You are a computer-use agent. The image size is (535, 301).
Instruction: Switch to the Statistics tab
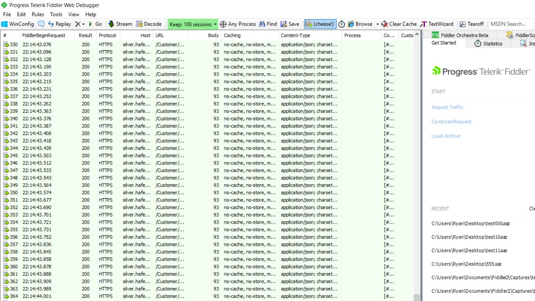[x=488, y=44]
